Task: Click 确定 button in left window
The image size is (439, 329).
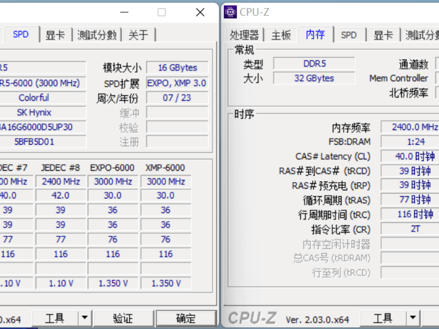Action: pos(186,318)
